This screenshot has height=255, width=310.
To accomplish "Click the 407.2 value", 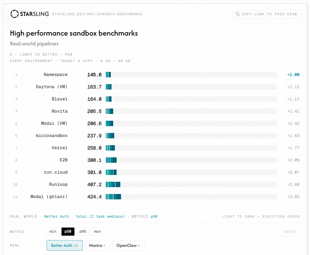I will point(94,184).
